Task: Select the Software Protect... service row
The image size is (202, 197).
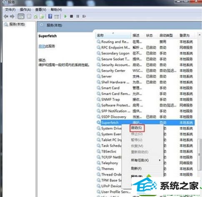Action: tap(145, 105)
